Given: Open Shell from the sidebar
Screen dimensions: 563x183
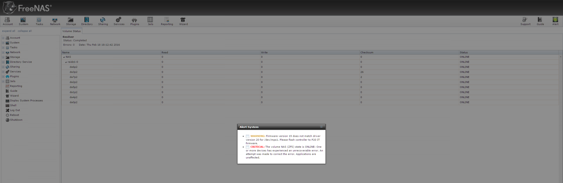Looking at the screenshot, I should (x=11, y=105).
